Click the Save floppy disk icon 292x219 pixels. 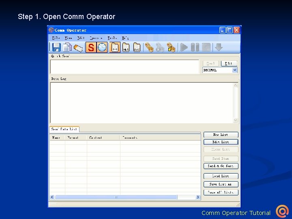coord(56,47)
